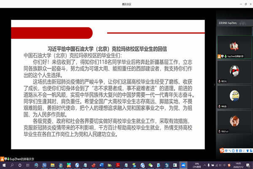This screenshot has width=253, height=169.
Task: Toggle Sogou Chinese/English mode (中)
Action: [x=227, y=150]
